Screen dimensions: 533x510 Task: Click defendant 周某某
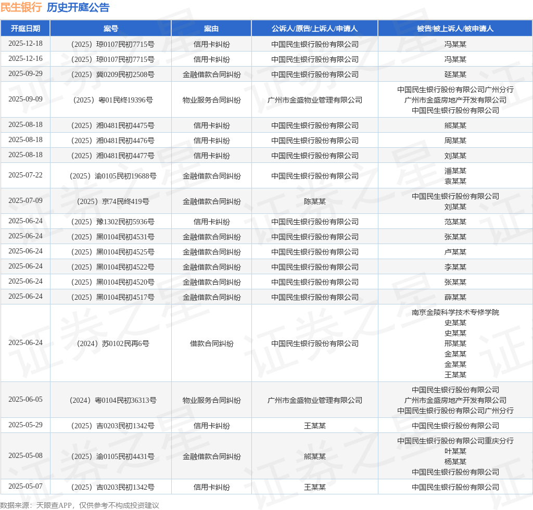(455, 141)
